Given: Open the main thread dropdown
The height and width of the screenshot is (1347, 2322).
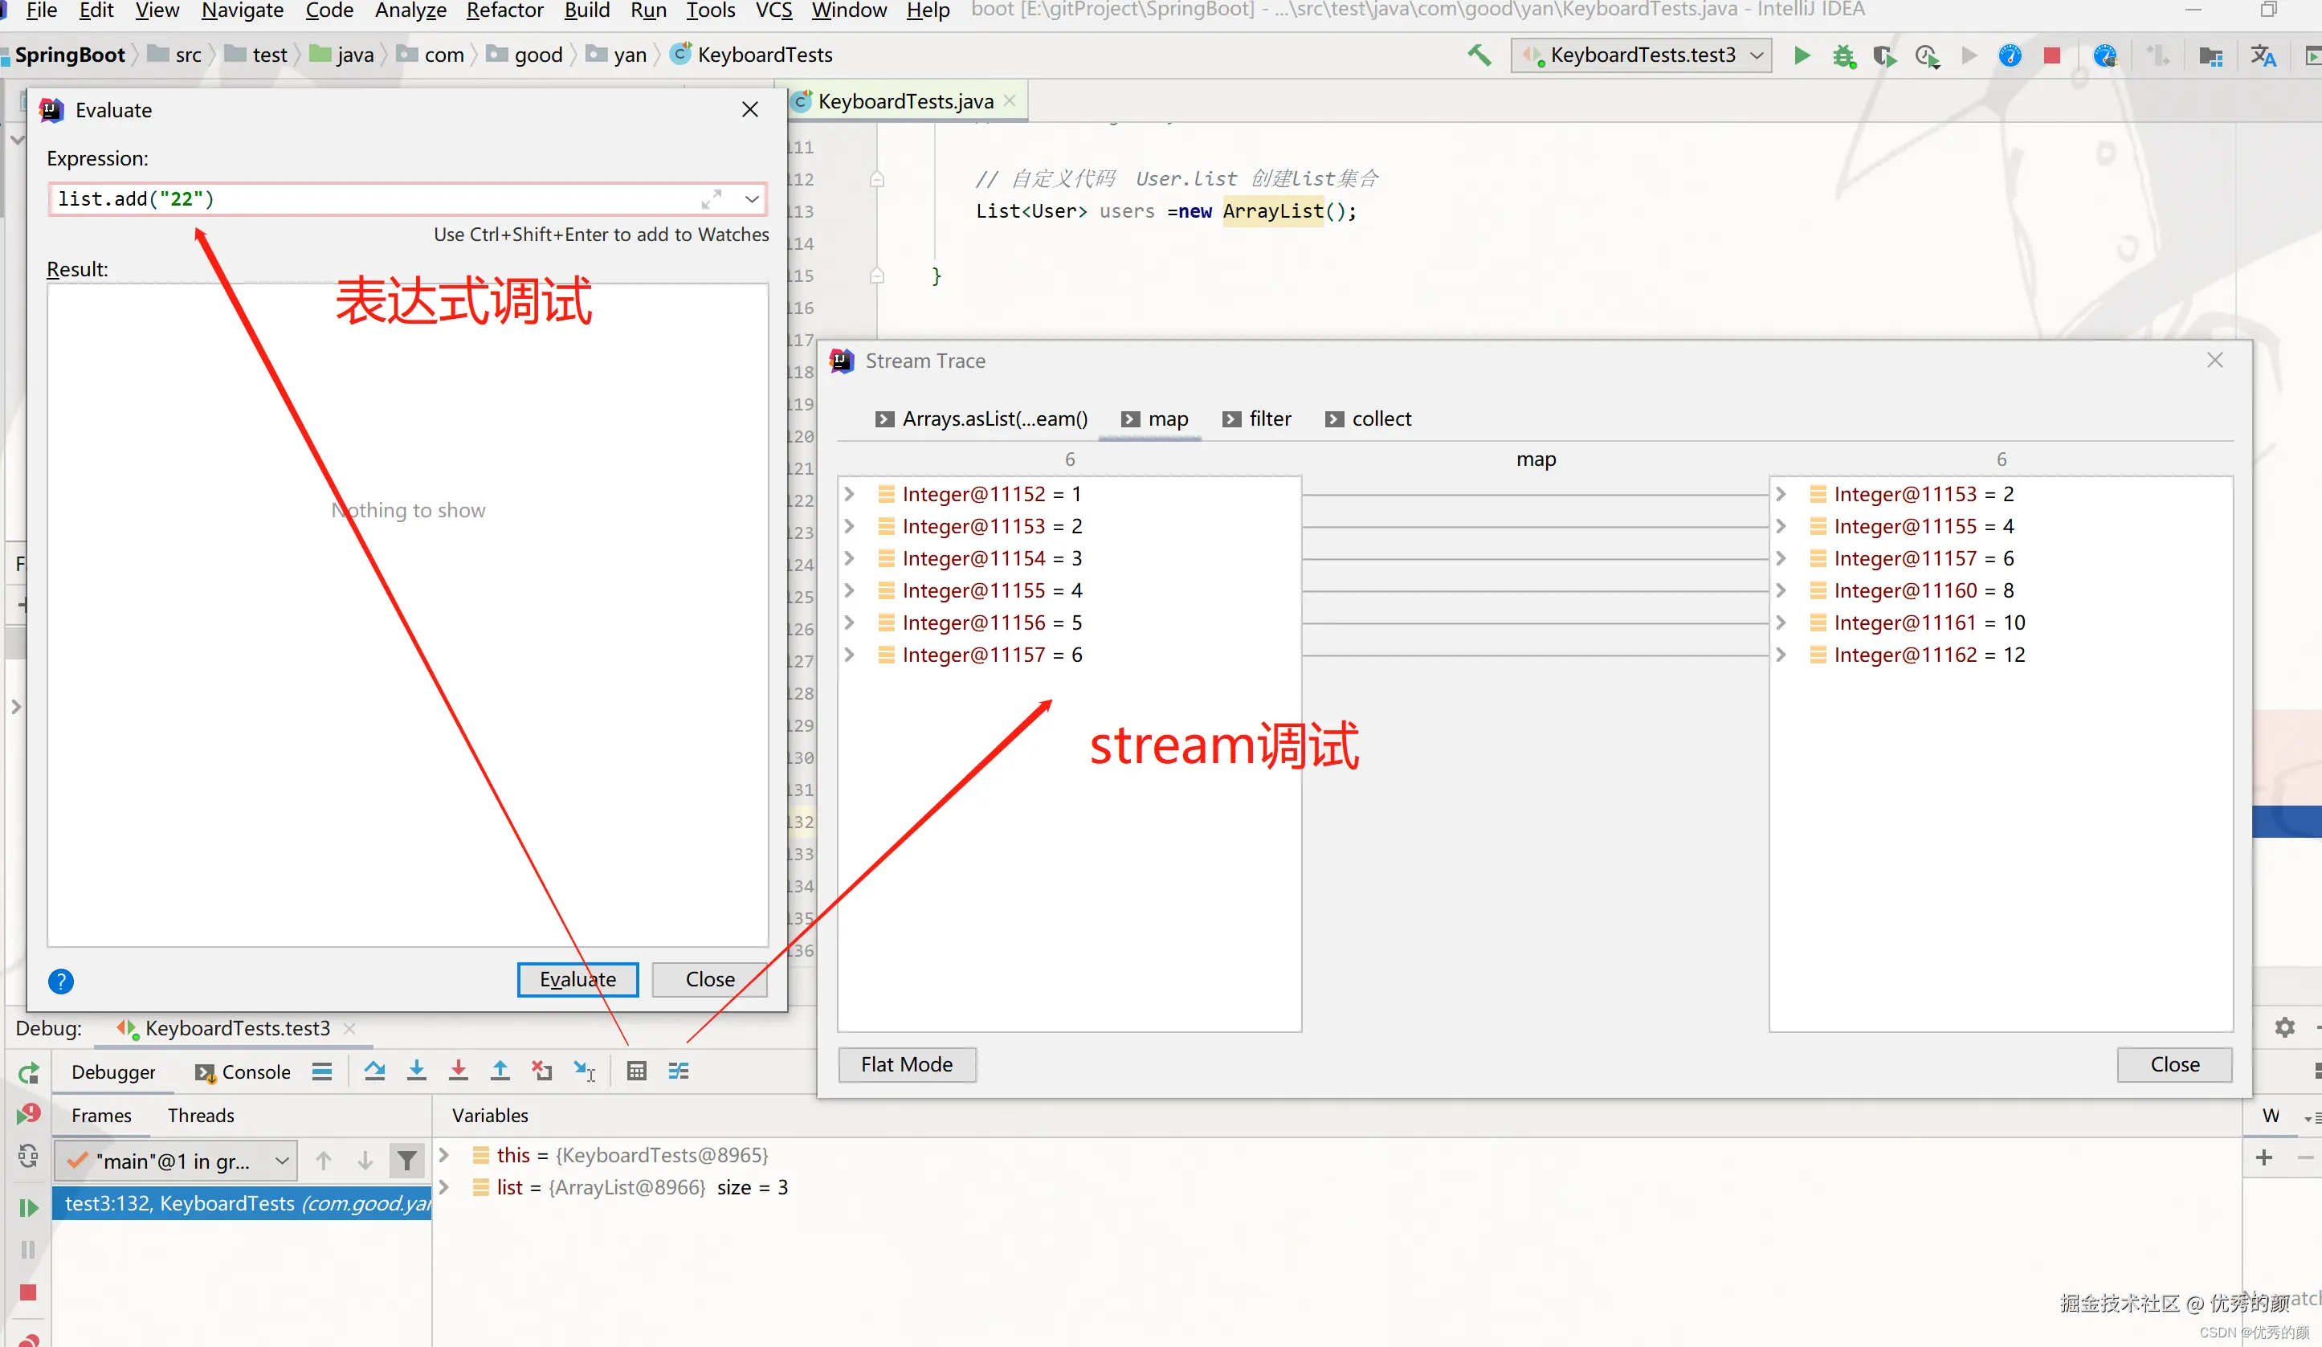Looking at the screenshot, I should click(175, 1161).
